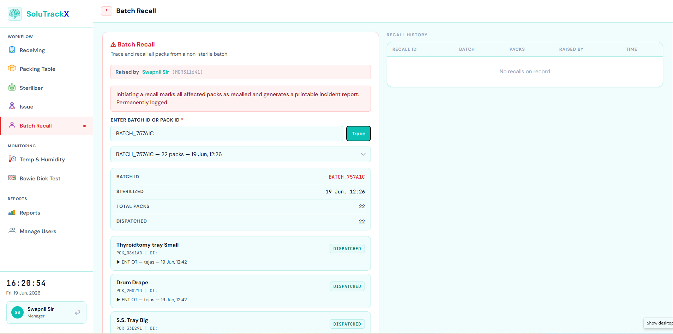The width and height of the screenshot is (673, 334).
Task: Click the RECALL HISTORY section title
Action: click(407, 35)
